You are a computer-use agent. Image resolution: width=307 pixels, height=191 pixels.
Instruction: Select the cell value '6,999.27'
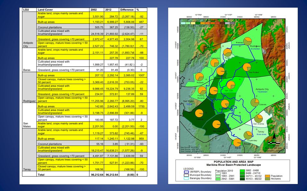[113, 22]
